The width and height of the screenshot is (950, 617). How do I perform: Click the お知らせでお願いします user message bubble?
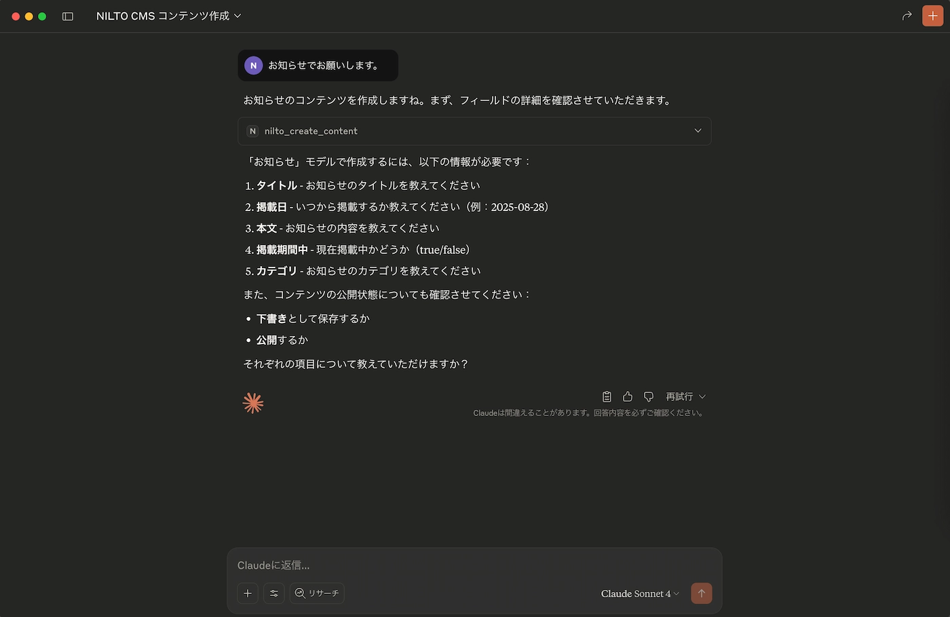tap(318, 65)
